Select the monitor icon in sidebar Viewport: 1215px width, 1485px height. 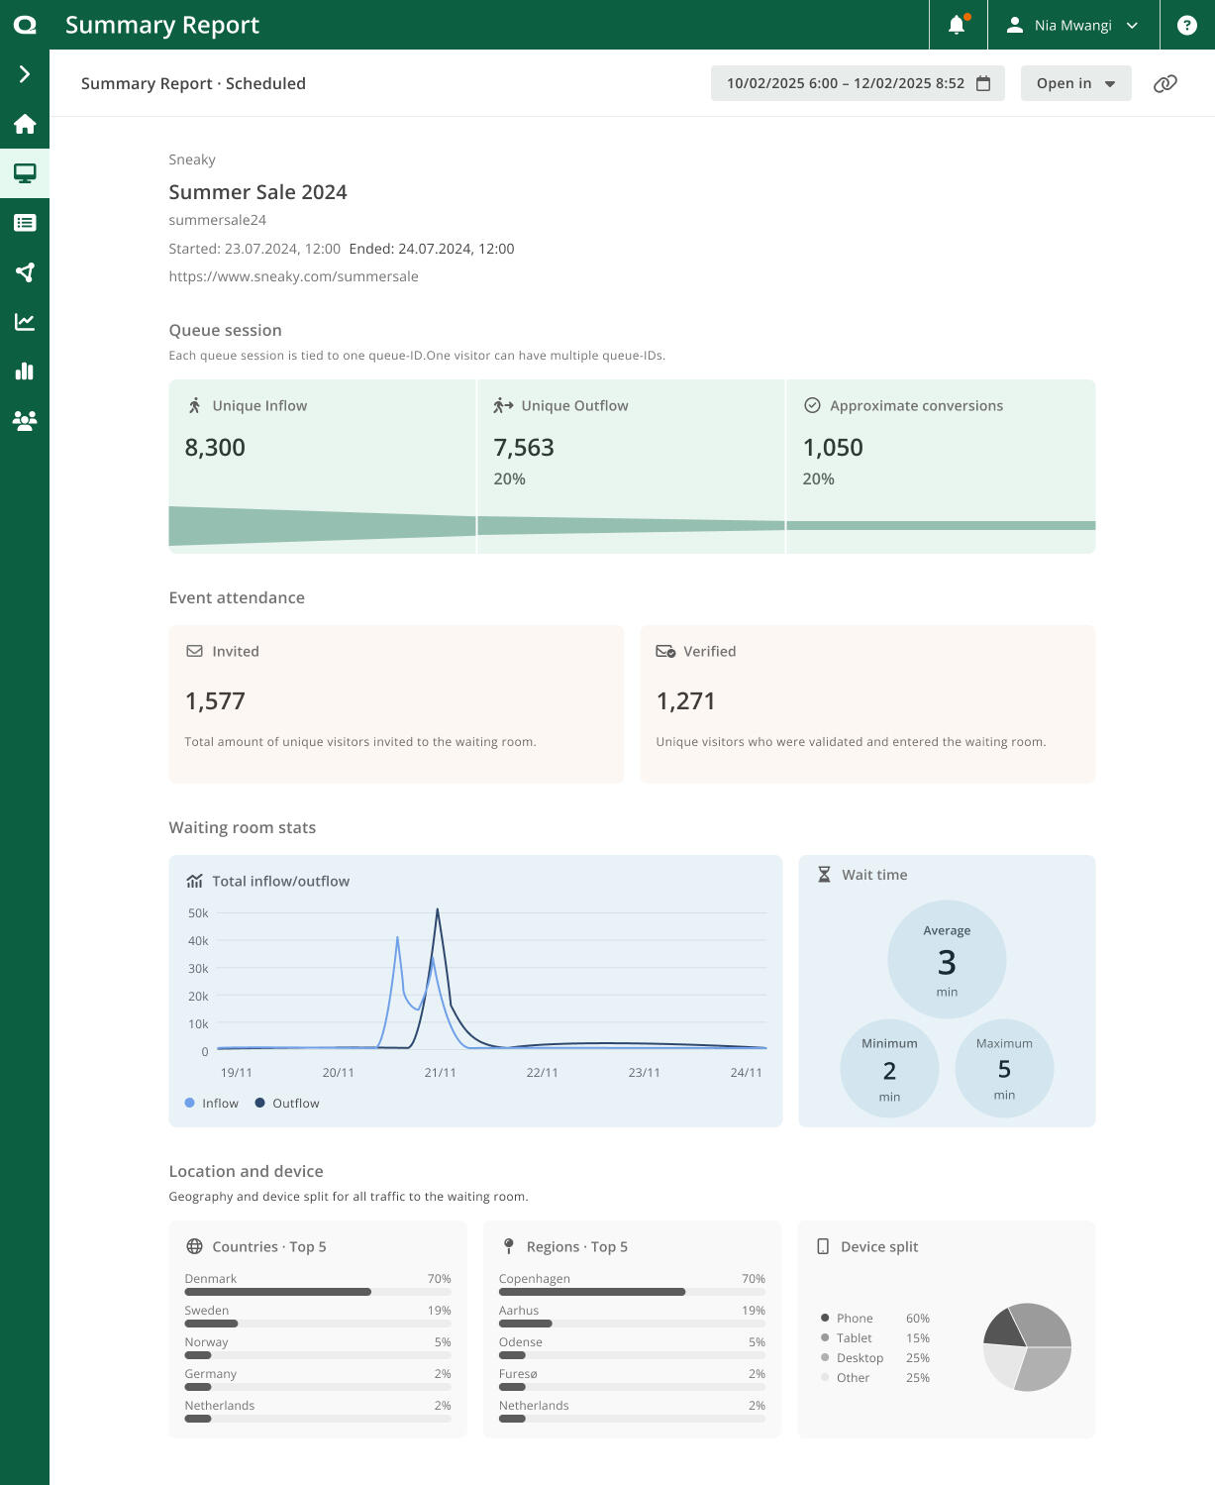[25, 173]
